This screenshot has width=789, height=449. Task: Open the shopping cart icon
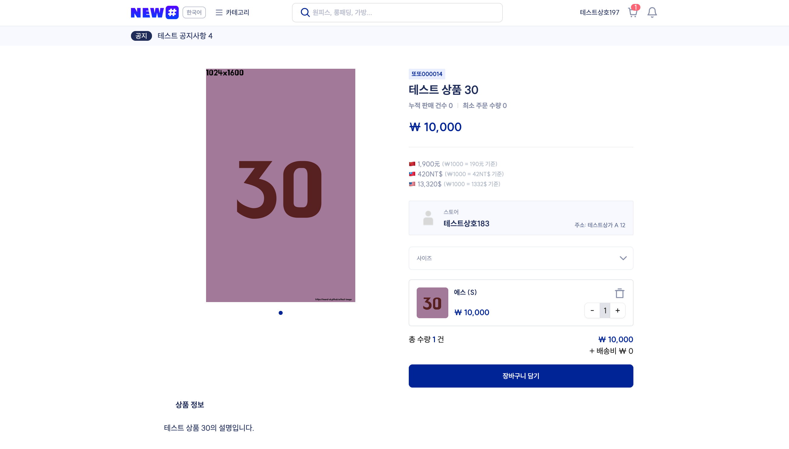(x=632, y=13)
